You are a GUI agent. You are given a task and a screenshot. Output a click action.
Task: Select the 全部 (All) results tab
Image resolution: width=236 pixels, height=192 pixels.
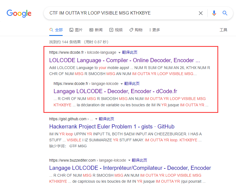[56, 30]
